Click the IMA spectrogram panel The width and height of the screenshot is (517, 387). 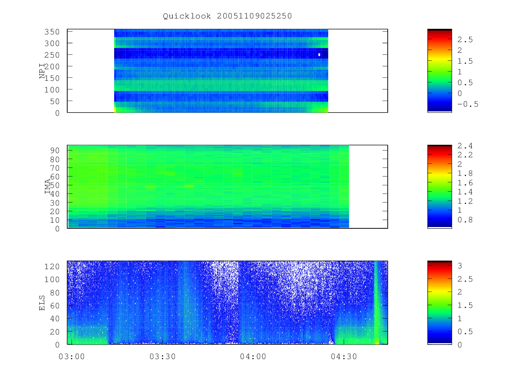227,187
